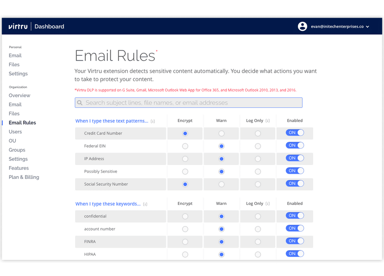The width and height of the screenshot is (384, 276).
Task: Click the user avatar icon
Action: tap(302, 26)
